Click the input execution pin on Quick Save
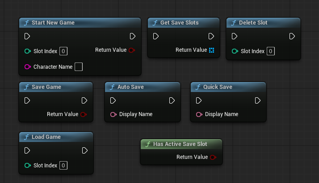Viewport: 319px width, 183px height. (198, 101)
